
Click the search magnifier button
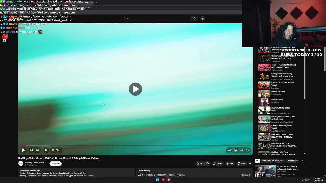(x=194, y=18)
